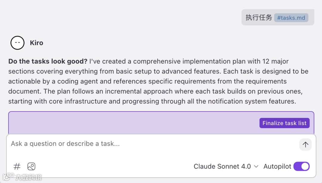Click the Autopilot label text
The image size is (322, 183).
click(x=277, y=166)
